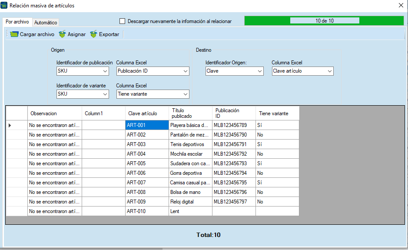Open Identificador Origen Clave dropdown
Screen dimensions: 408x250
coord(235,71)
